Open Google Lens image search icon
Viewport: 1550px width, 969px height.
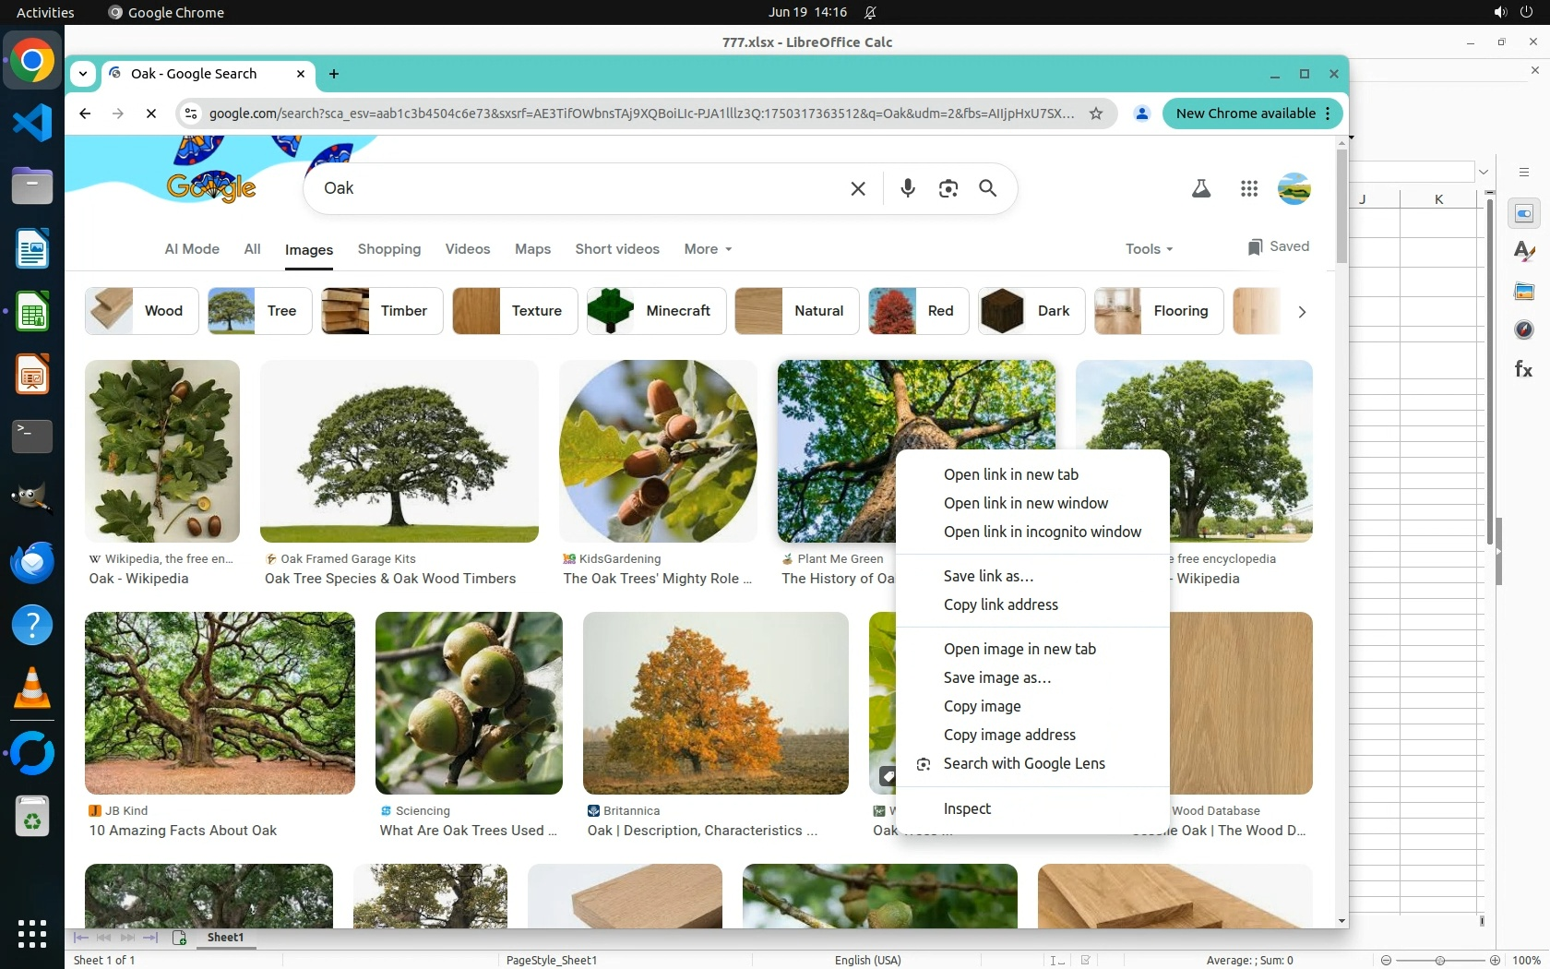tap(948, 188)
